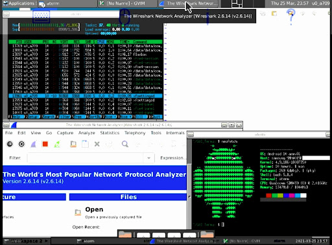Select the highlighted xfsettingsd row in htop
Image resolution: width=332 pixels, height=245 pixels.
pyautogui.click(x=86, y=96)
